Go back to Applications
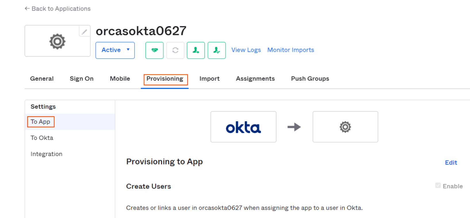Image resolution: width=470 pixels, height=218 pixels. [x=58, y=9]
